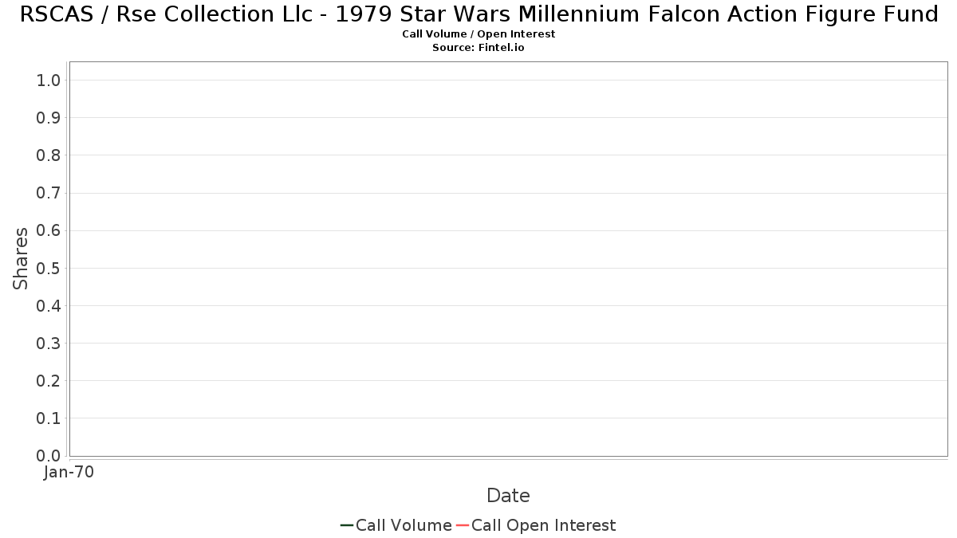957x538 pixels.
Task: Open the 'Source: Fintel.io' text
Action: [x=478, y=48]
